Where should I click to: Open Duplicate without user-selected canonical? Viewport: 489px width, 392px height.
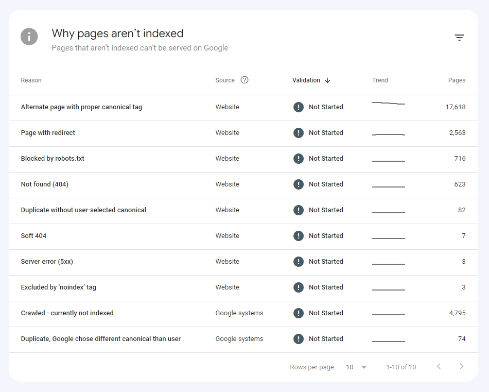[x=83, y=210]
